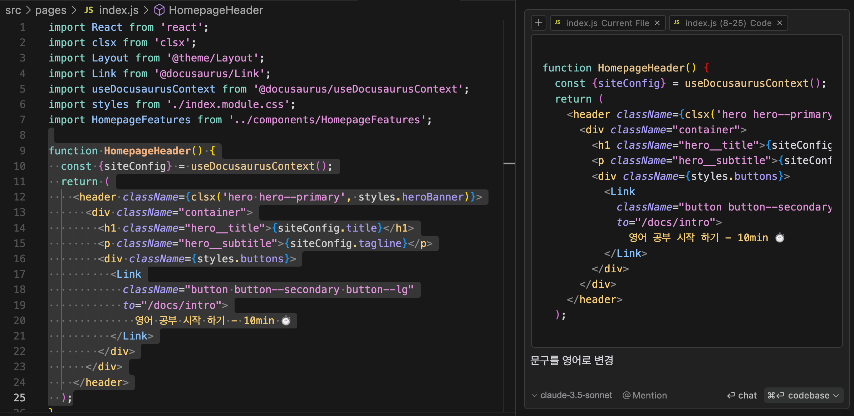The height and width of the screenshot is (416, 854).
Task: Remove the index.js Current File chip
Action: coord(657,23)
